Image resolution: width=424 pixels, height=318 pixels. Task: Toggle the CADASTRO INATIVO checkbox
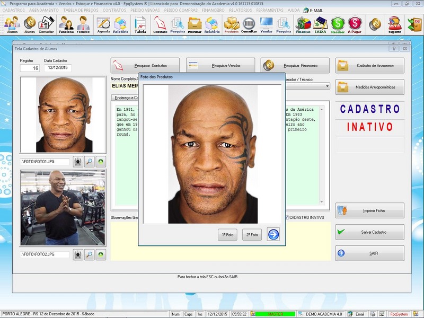287,217
